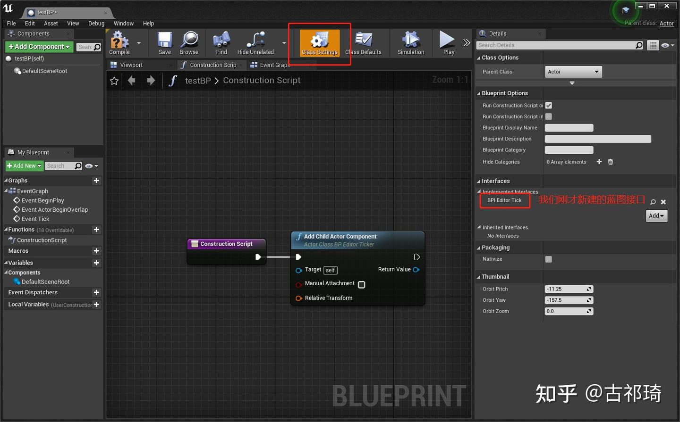The image size is (680, 422).
Task: Switch to the Event Graph tab
Action: 274,65
